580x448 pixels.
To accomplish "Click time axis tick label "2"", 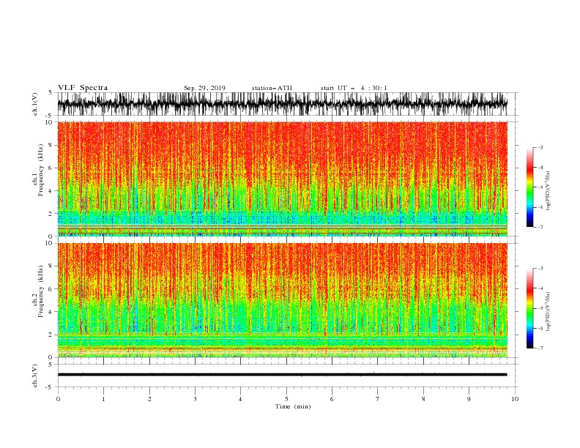I will (149, 399).
